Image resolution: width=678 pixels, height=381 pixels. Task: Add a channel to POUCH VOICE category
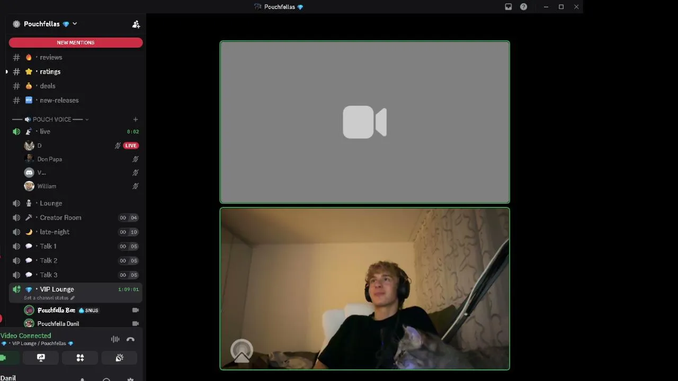coord(136,120)
